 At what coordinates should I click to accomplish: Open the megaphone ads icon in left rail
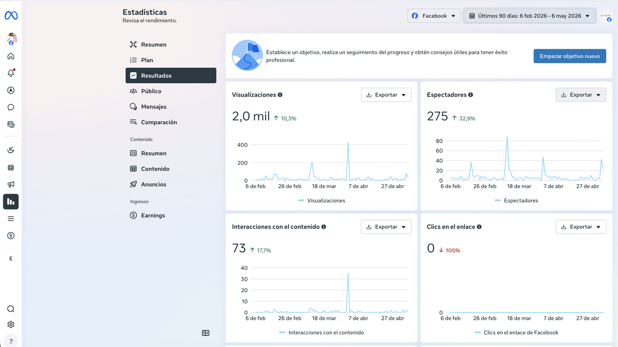click(11, 184)
